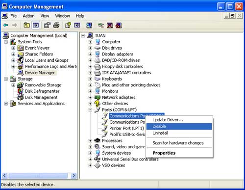Open the File menu

[14, 16]
